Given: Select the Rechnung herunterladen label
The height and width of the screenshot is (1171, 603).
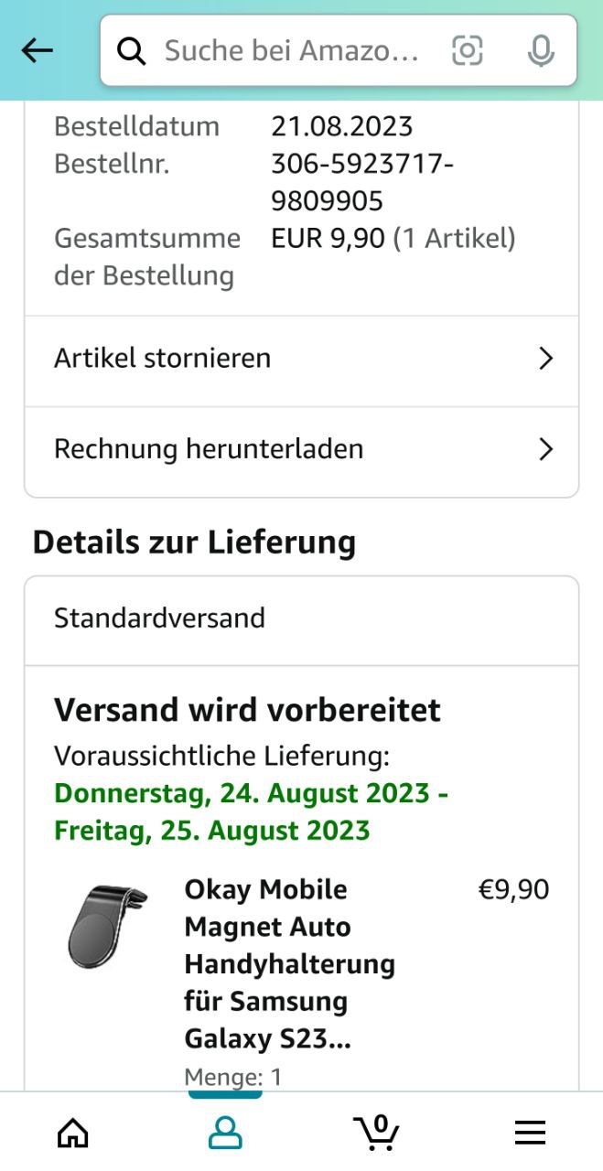Looking at the screenshot, I should [x=209, y=449].
